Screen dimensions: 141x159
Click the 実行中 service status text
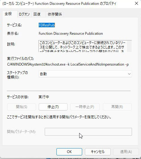click(44, 97)
